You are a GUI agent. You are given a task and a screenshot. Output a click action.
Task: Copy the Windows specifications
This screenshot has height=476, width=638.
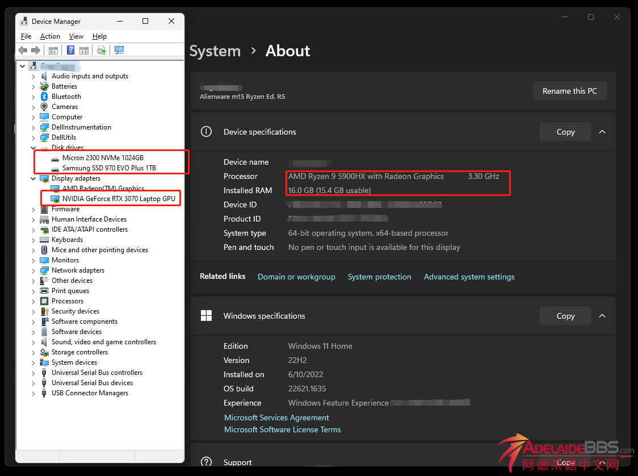click(x=565, y=316)
